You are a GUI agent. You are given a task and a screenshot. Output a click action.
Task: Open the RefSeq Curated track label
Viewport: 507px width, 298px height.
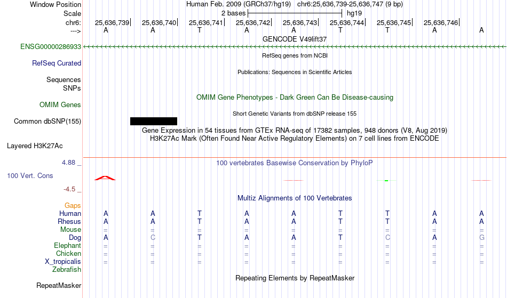pyautogui.click(x=56, y=63)
